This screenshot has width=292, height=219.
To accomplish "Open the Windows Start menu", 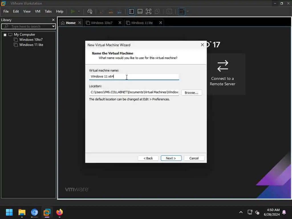I will [x=9, y=212].
